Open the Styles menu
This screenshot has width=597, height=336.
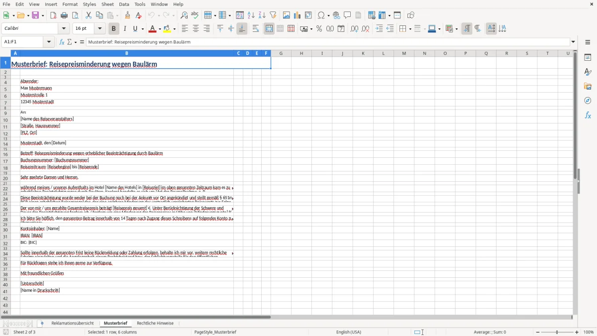(90, 4)
